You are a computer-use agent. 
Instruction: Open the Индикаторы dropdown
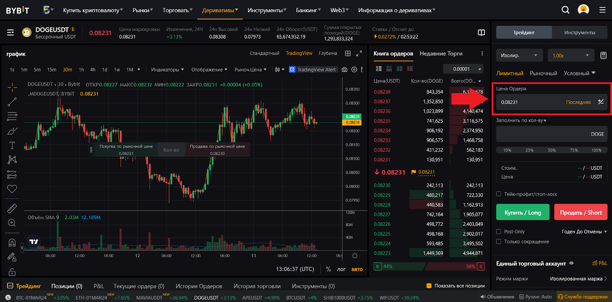[x=168, y=70]
